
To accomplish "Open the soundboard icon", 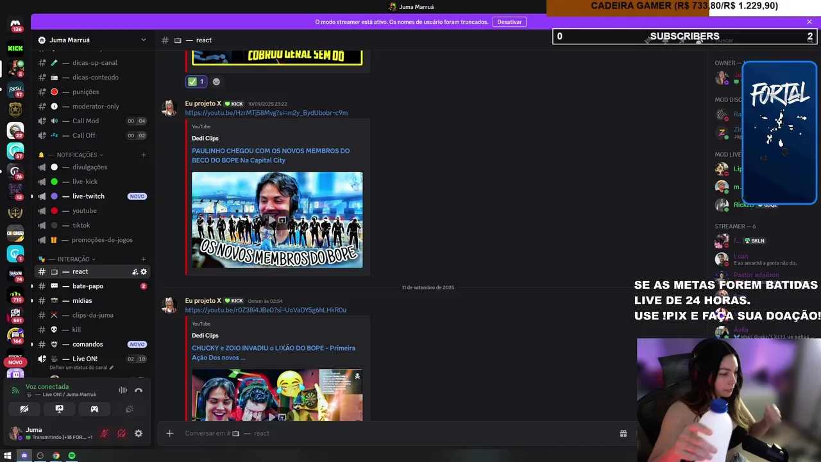I will click(x=129, y=409).
